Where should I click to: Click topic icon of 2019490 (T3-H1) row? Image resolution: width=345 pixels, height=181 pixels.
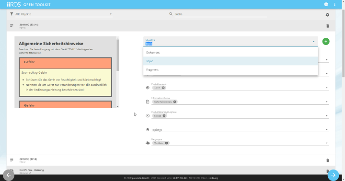coord(11,26)
